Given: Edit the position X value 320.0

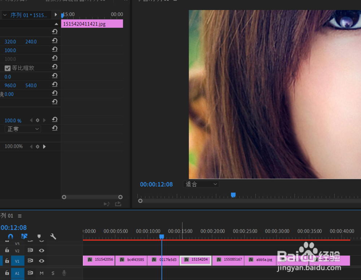Looking at the screenshot, I should (x=10, y=41).
